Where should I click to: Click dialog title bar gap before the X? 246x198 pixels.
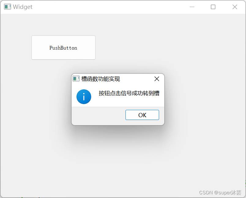click(136, 79)
